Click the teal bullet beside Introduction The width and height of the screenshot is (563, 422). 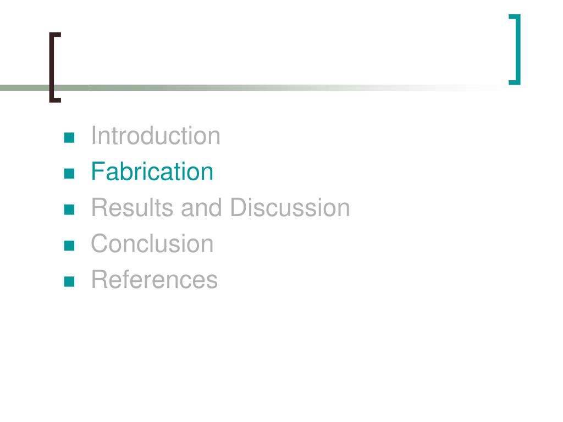[69, 138]
